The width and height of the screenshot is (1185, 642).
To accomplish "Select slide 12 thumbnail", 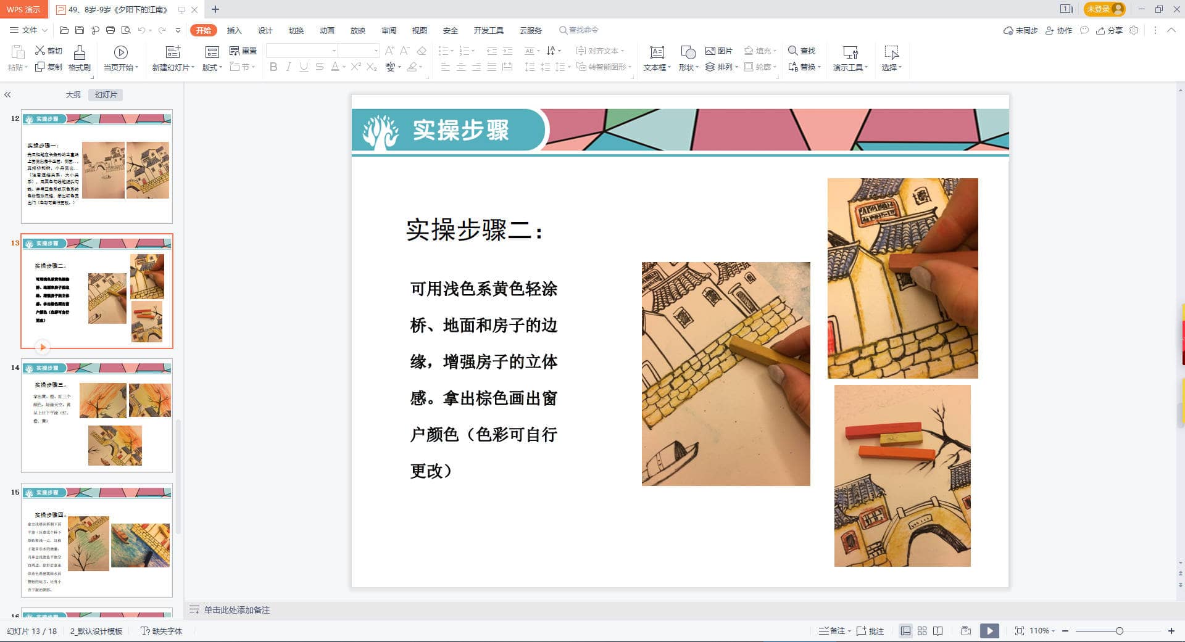I will [97, 167].
